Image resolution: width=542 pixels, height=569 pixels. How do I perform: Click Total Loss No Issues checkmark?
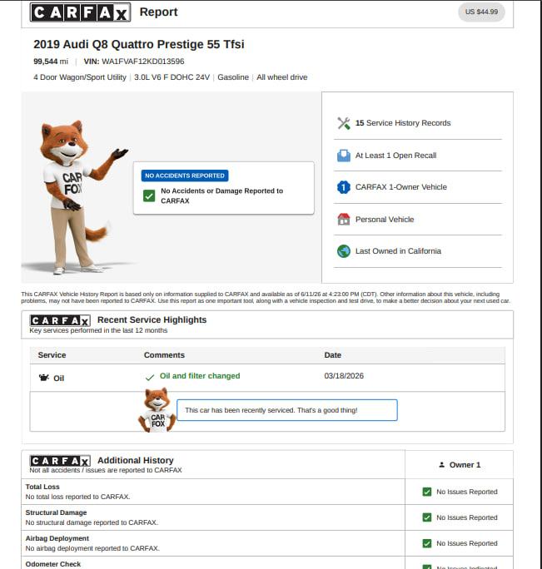tap(427, 492)
